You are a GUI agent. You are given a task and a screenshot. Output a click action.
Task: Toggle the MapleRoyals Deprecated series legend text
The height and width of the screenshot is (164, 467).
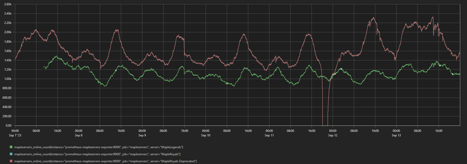[105, 161]
